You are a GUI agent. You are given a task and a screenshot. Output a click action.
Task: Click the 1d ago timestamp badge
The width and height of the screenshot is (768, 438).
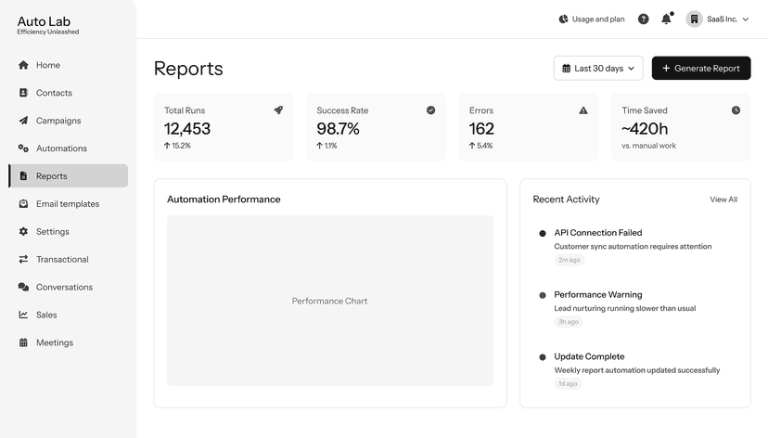point(568,383)
